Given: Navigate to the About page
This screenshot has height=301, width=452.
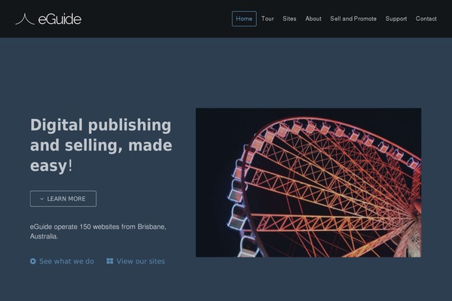Looking at the screenshot, I should (x=313, y=19).
